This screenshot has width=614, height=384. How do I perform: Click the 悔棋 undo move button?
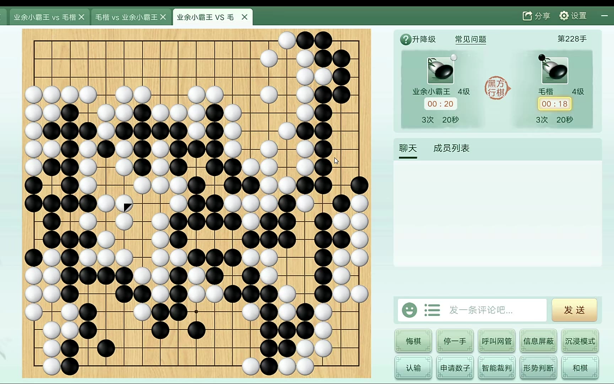413,341
